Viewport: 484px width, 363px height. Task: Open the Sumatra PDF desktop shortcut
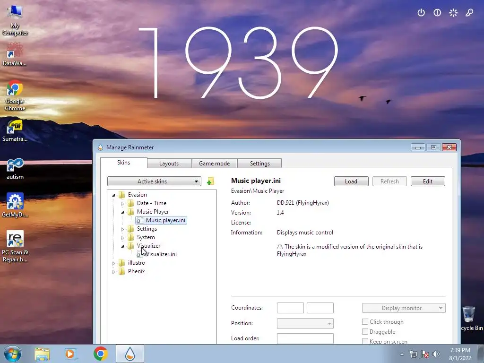click(15, 130)
